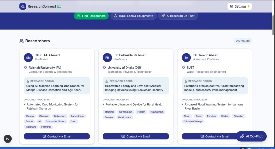Select the Agriculture tag
This screenshot has width=275, height=149.
coord(77,116)
